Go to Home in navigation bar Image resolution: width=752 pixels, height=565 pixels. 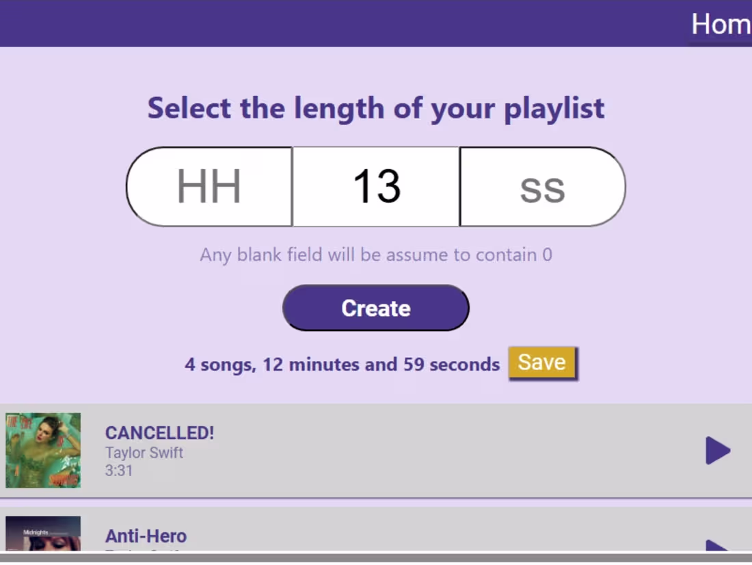[x=721, y=25]
